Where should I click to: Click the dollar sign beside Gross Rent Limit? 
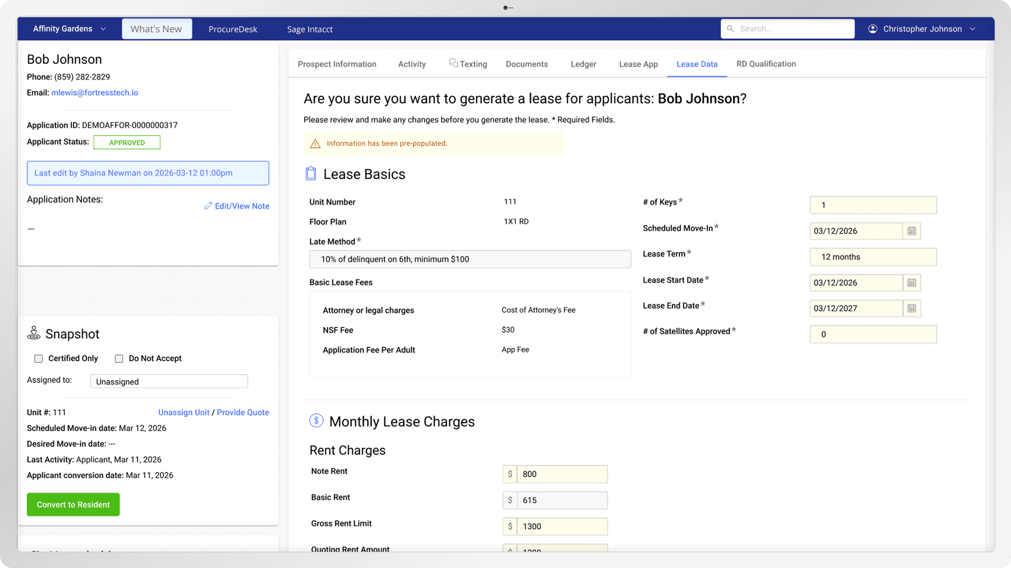(510, 527)
